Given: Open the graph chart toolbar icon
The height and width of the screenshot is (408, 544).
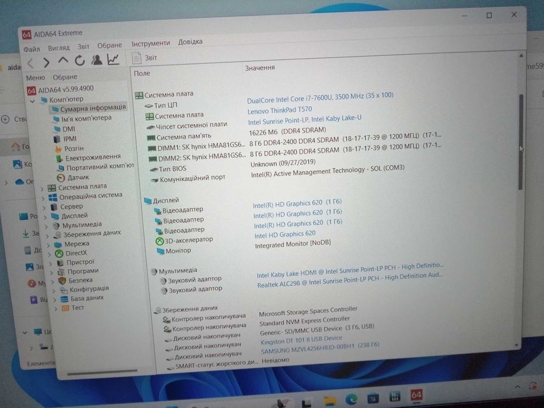Looking at the screenshot, I should [113, 59].
